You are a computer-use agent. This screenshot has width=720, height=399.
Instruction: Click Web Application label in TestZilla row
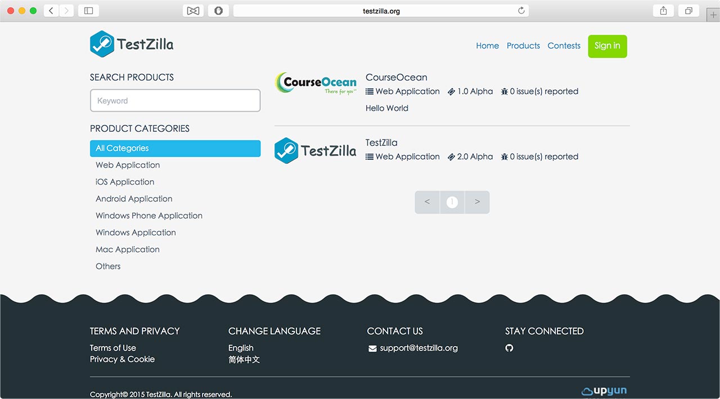pos(408,156)
